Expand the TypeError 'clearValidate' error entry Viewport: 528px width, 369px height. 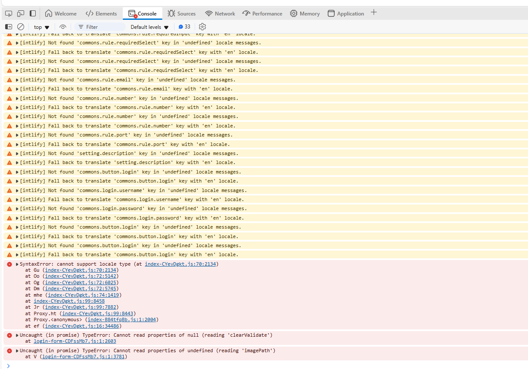[x=17, y=335]
